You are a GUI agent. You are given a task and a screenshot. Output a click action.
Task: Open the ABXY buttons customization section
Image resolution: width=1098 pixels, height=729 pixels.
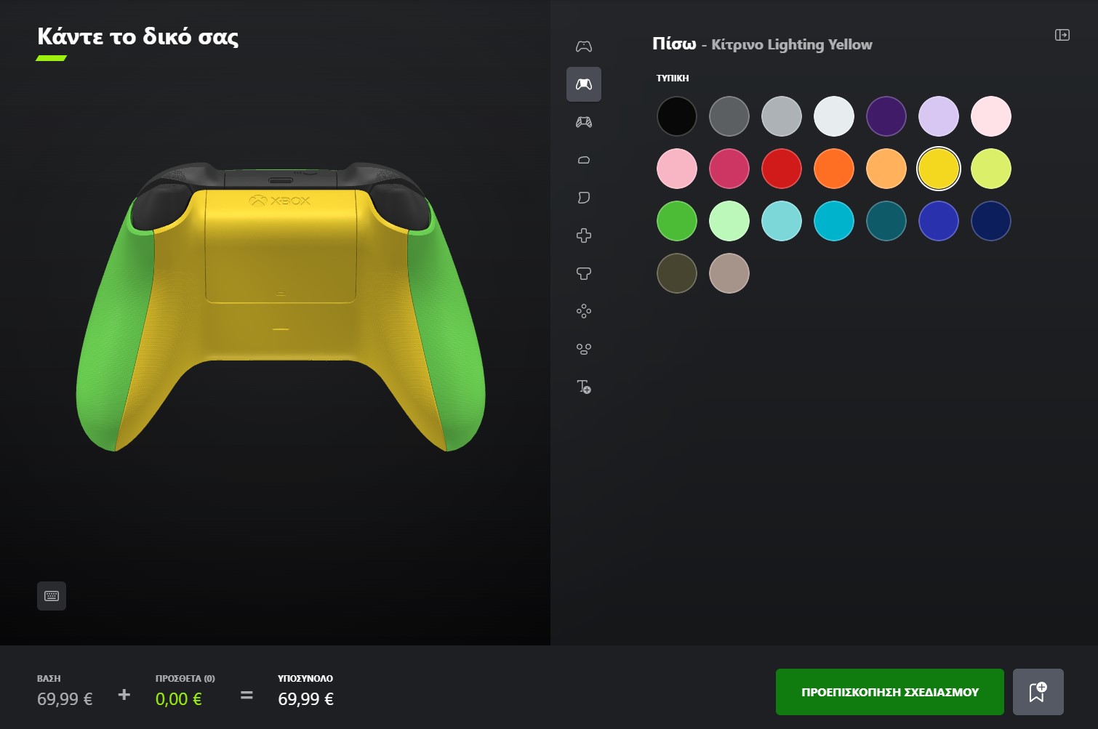(x=584, y=311)
